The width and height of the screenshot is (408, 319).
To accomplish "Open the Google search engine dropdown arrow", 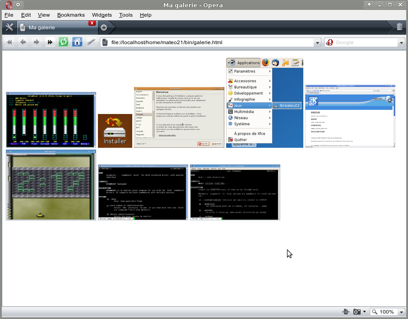I will (x=401, y=42).
